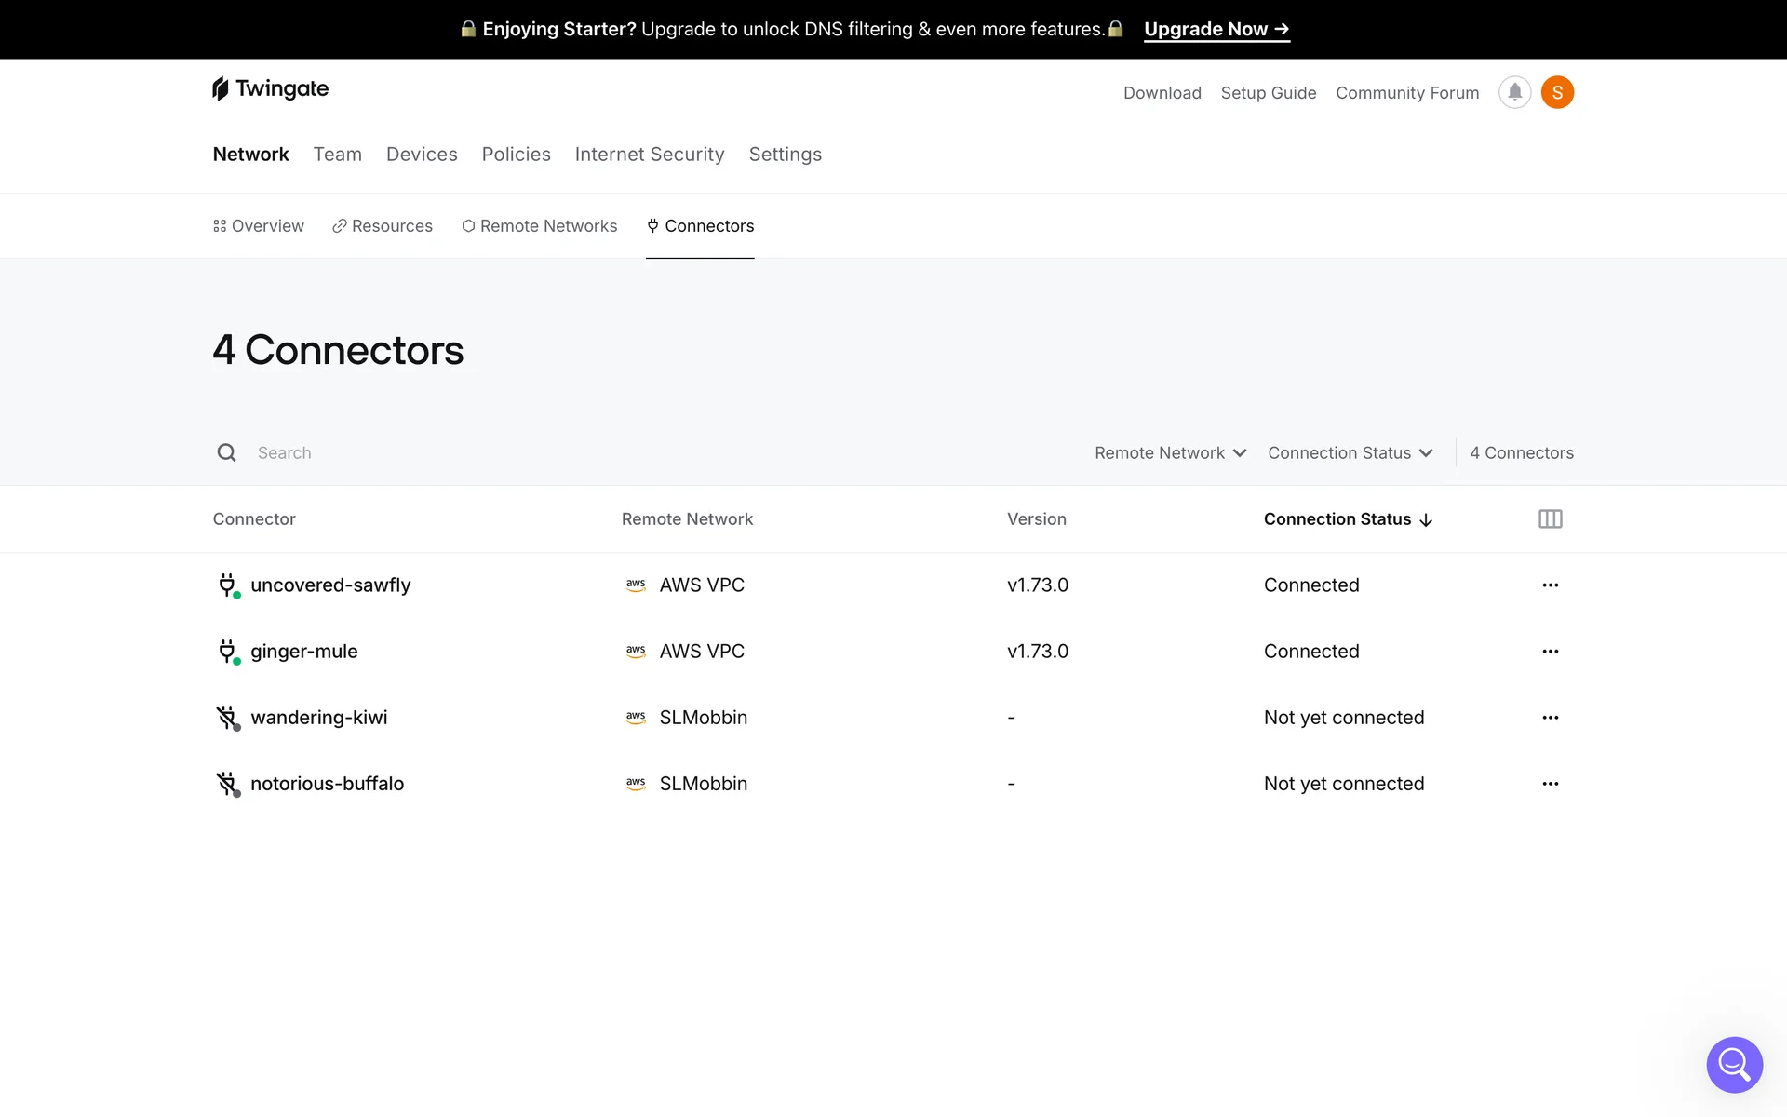Click the Twingate logo
The width and height of the screenshot is (1787, 1117).
(271, 88)
